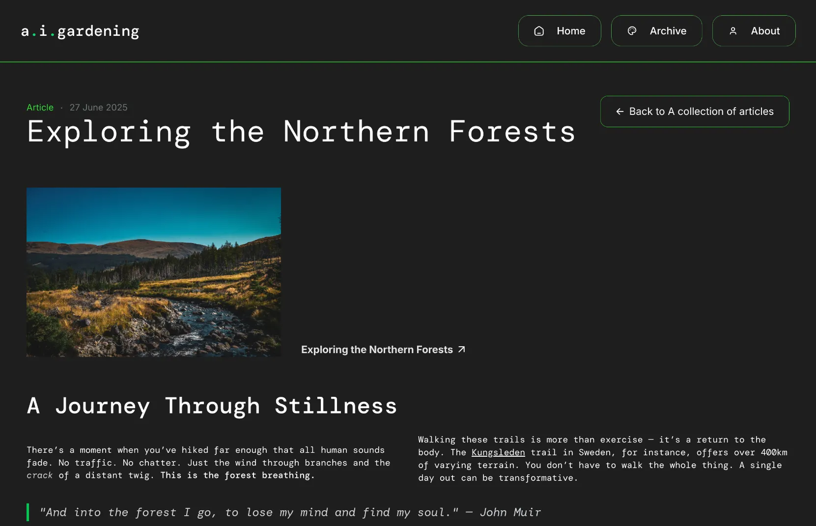Image resolution: width=816 pixels, height=526 pixels.
Task: Click the green bar beside the quote
Action: (x=28, y=512)
